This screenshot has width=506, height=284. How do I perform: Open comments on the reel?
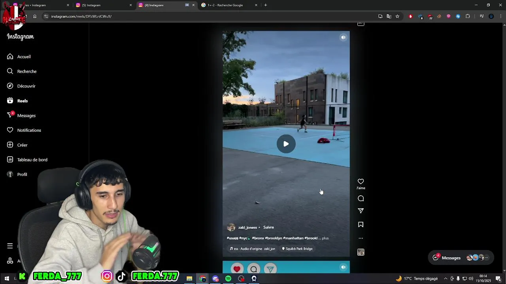[x=361, y=198]
